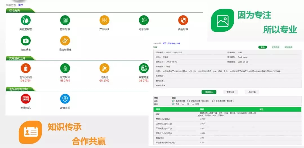
Task: Click the green 查询量化 button
Action: tap(209, 92)
